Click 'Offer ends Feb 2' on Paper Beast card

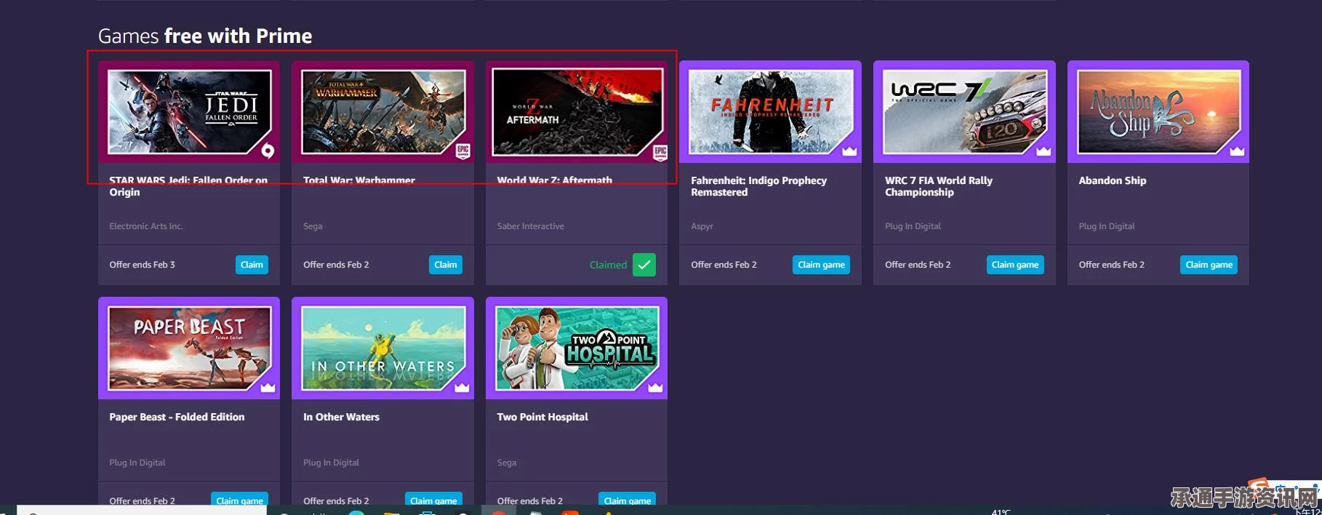click(x=142, y=500)
